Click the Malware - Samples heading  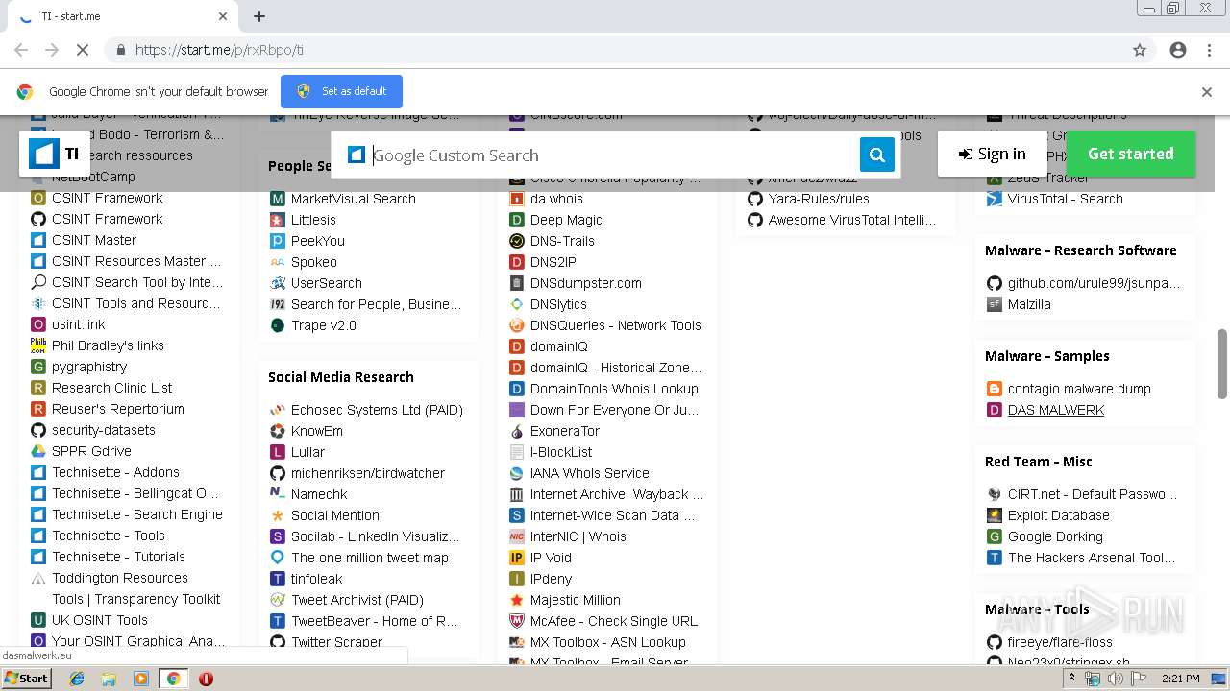click(x=1046, y=356)
